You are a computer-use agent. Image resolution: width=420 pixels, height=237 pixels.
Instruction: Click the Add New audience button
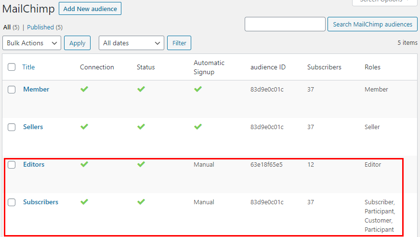[90, 9]
